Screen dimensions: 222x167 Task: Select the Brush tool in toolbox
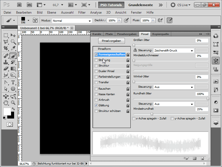tap(13, 56)
